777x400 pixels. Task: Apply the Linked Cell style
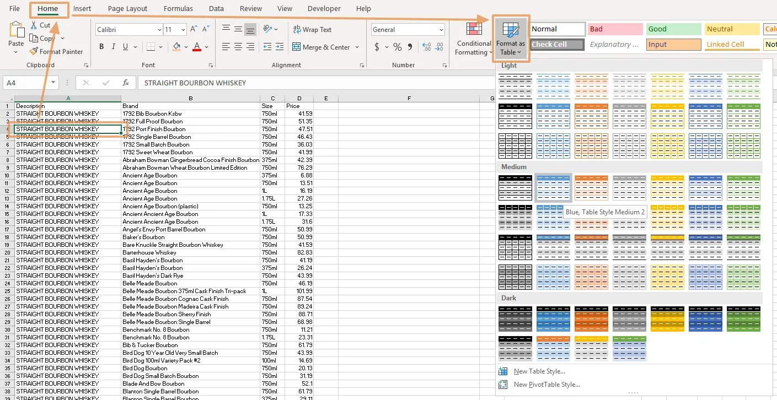[x=732, y=45]
